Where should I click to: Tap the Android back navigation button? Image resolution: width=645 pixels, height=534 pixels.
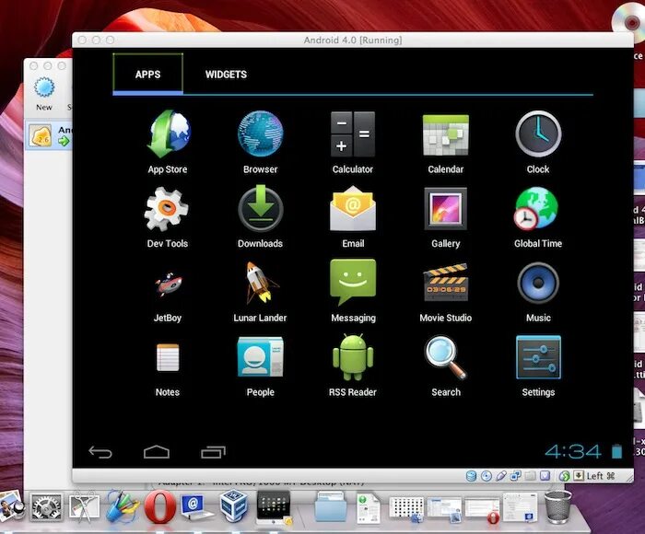(100, 452)
